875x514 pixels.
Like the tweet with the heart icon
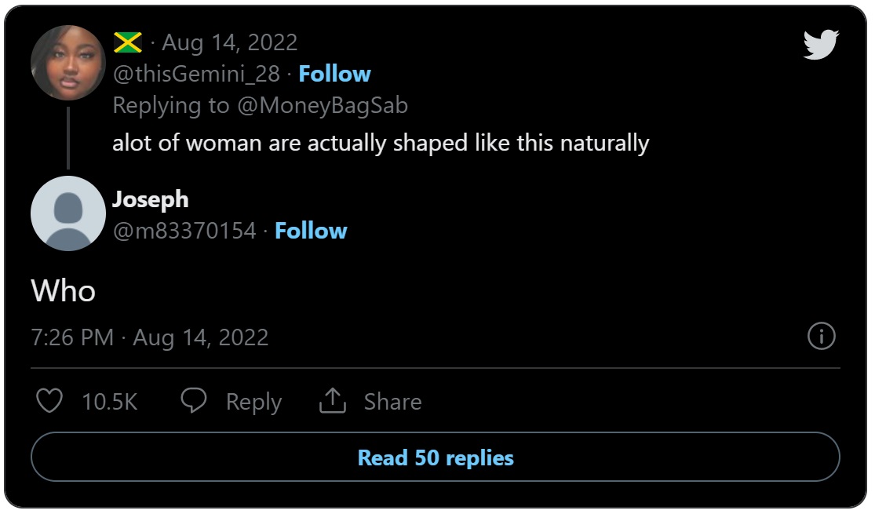[x=49, y=401]
